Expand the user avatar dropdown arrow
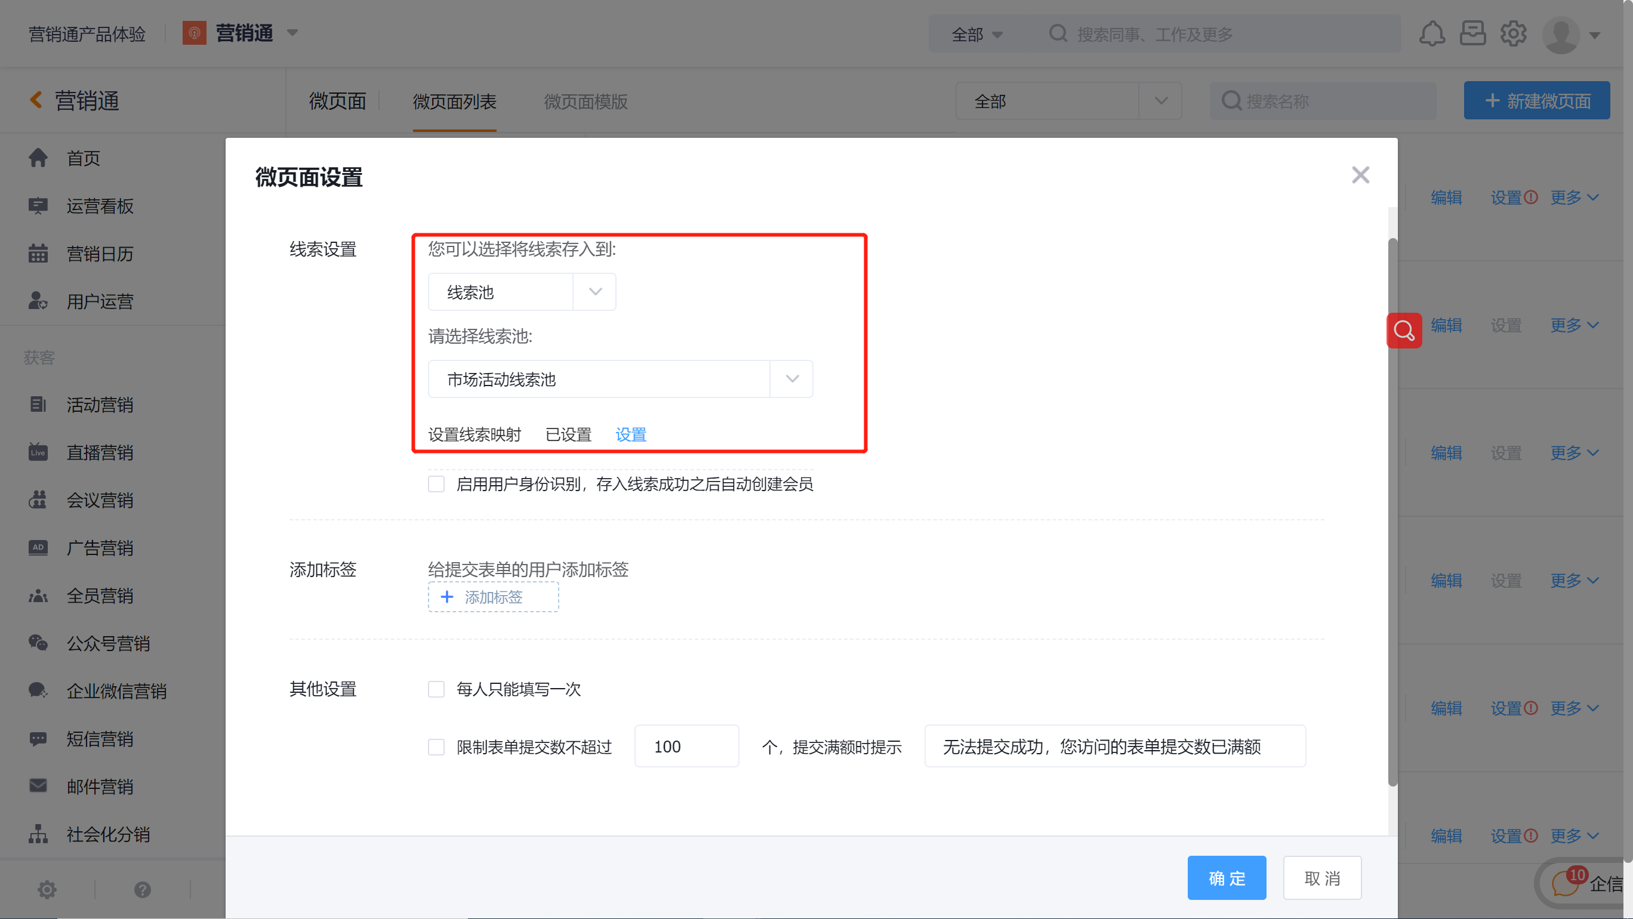The width and height of the screenshot is (1633, 919). (1594, 35)
